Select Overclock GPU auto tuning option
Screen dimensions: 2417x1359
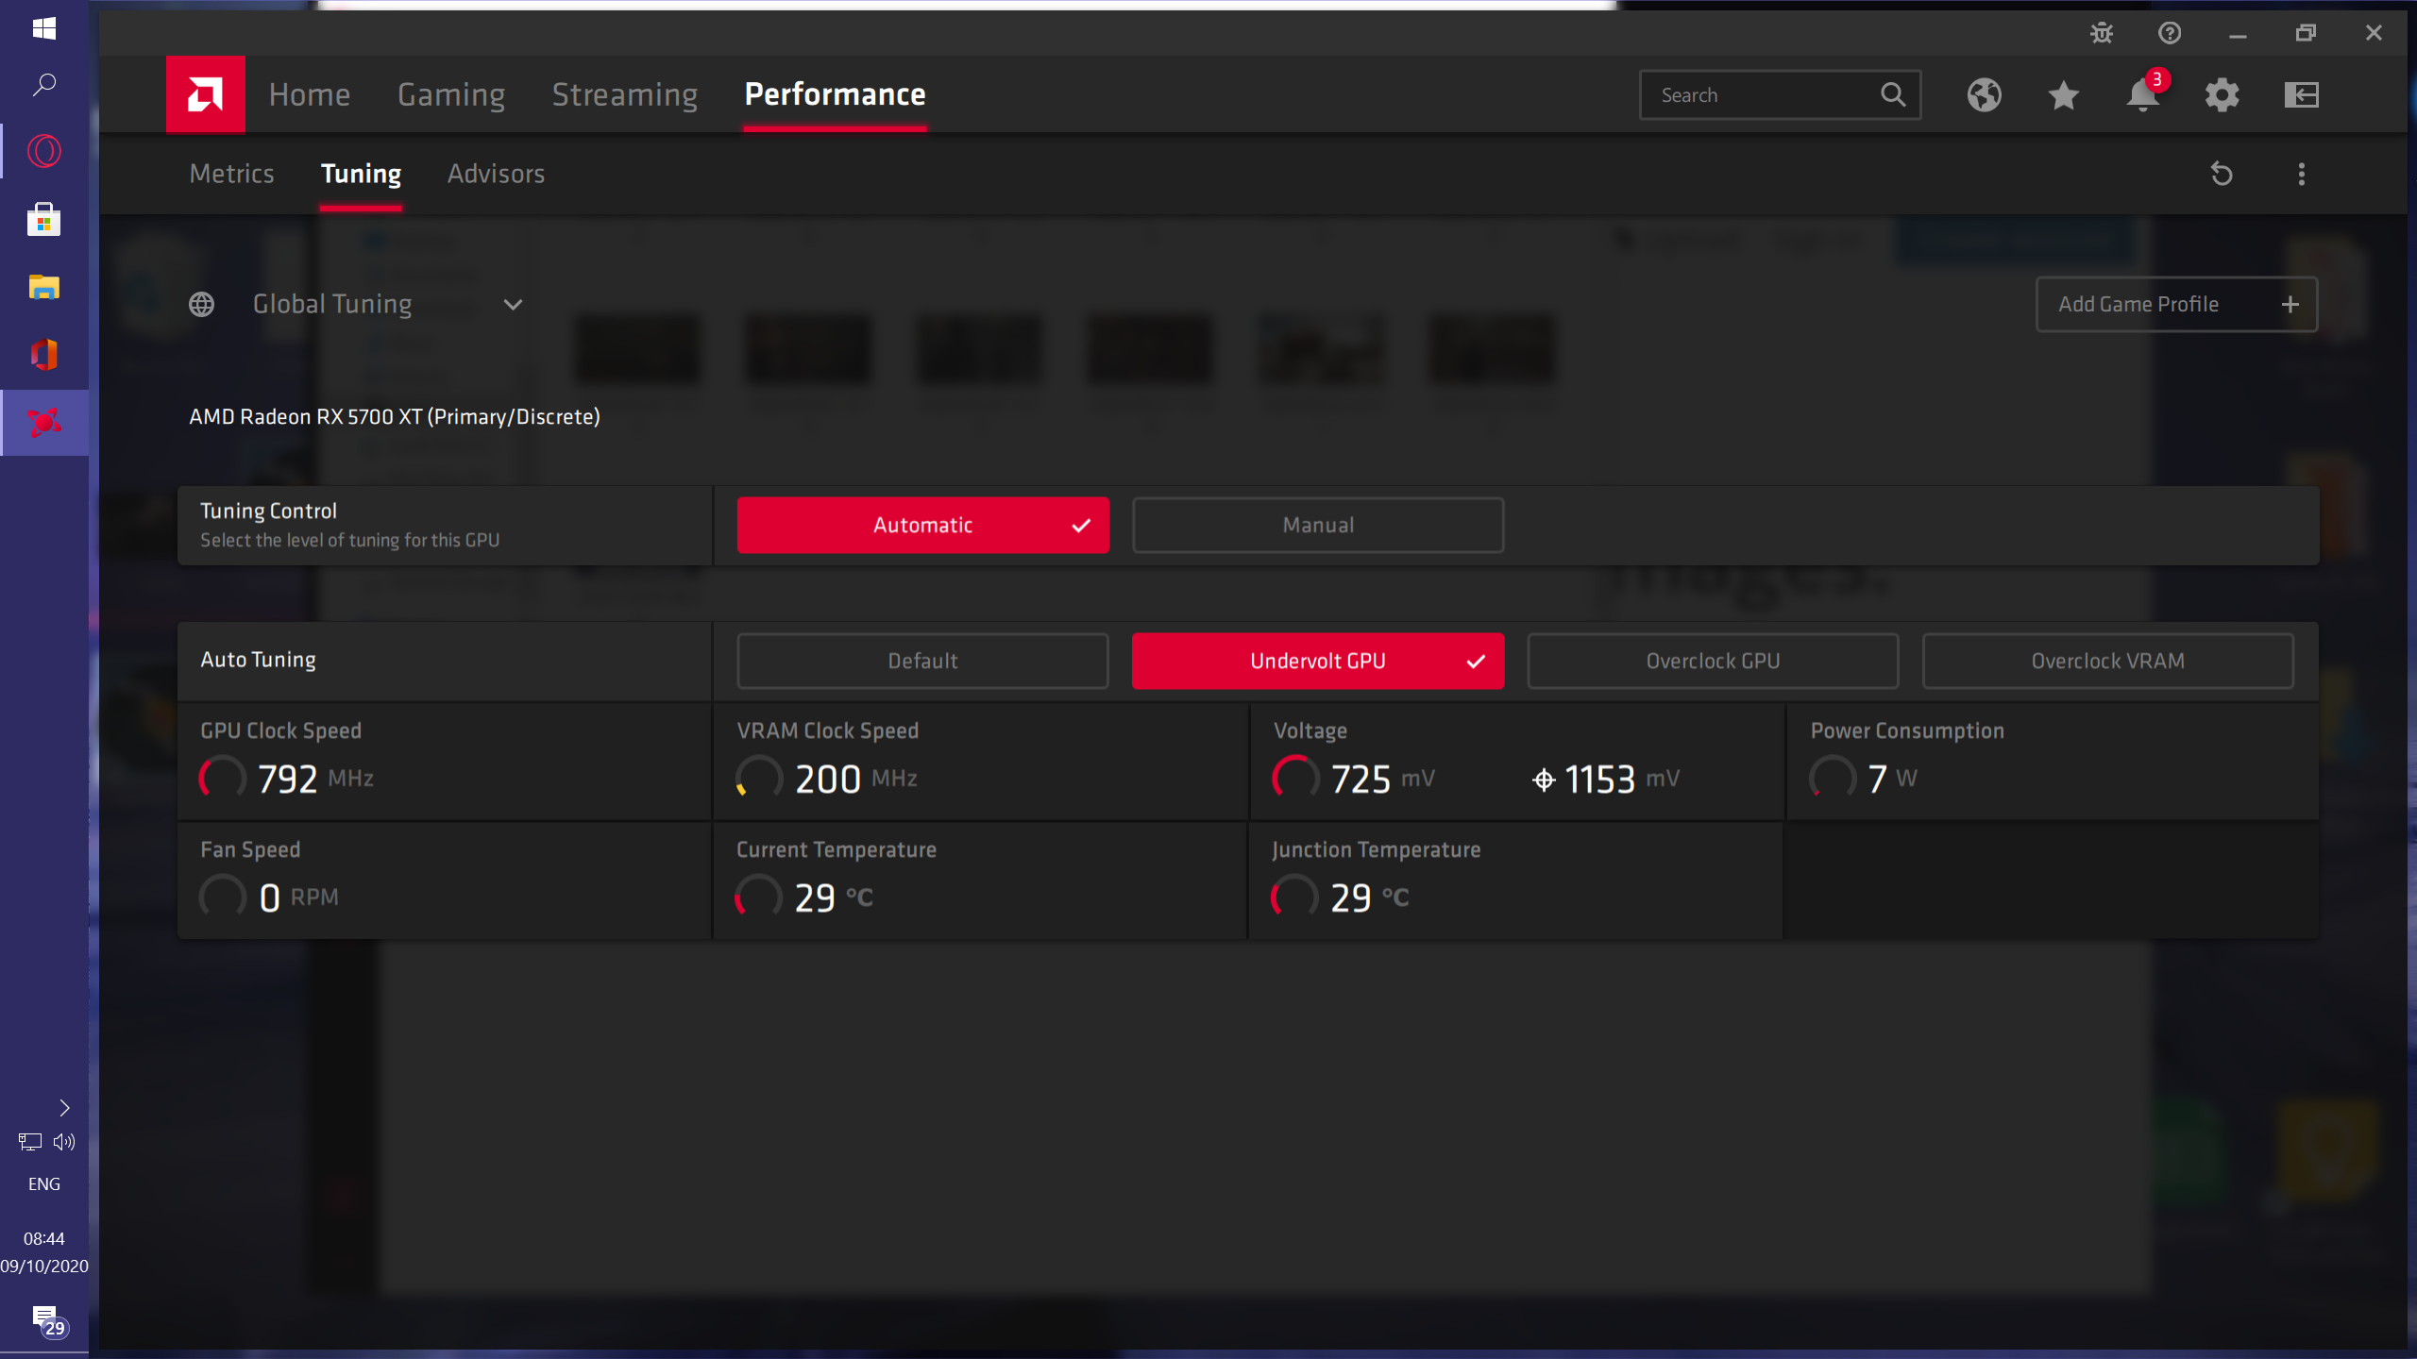pyautogui.click(x=1713, y=661)
